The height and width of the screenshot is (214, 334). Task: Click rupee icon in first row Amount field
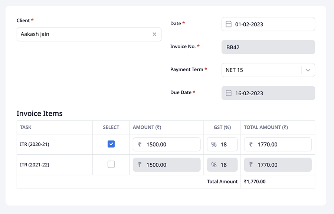(140, 144)
